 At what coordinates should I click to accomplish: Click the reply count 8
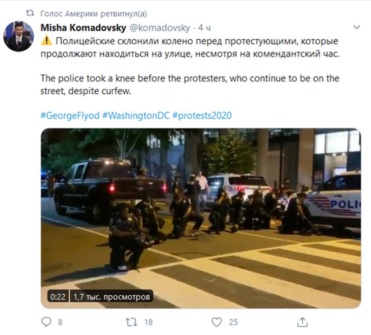tap(60, 322)
